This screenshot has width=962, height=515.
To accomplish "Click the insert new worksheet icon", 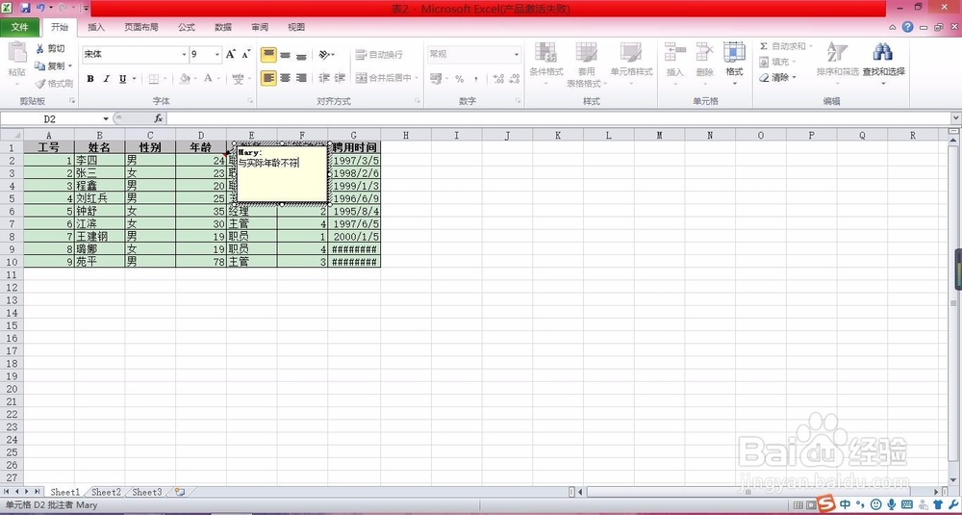I will tap(181, 492).
